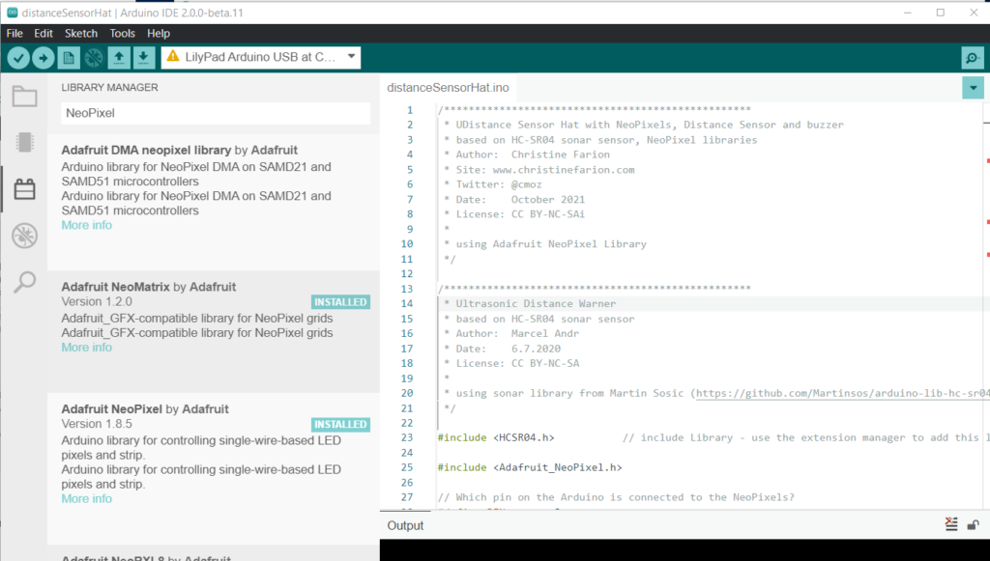Expand the editor tab overflow dropdown arrow
The height and width of the screenshot is (561, 990).
(x=973, y=88)
